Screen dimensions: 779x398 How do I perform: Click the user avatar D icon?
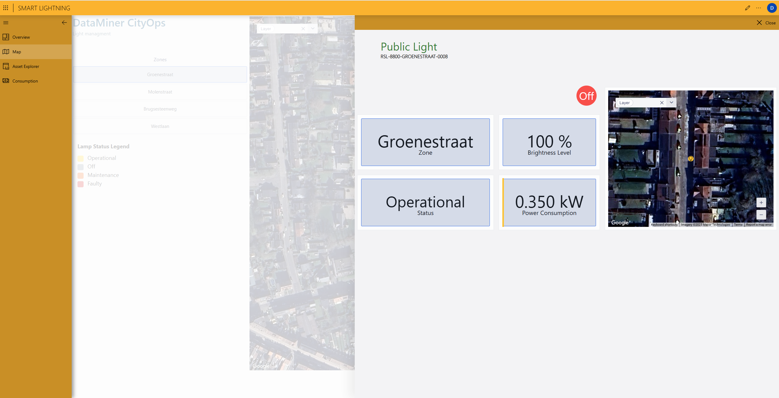click(772, 8)
